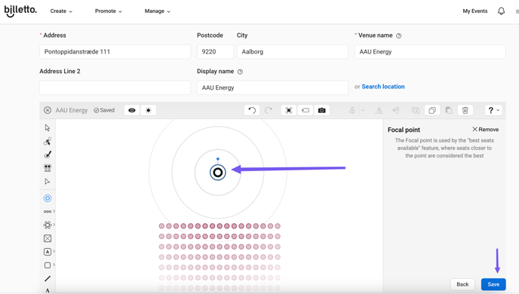Select the arrow cursor tool
Viewport: 519px width, 294px height.
(x=48, y=127)
